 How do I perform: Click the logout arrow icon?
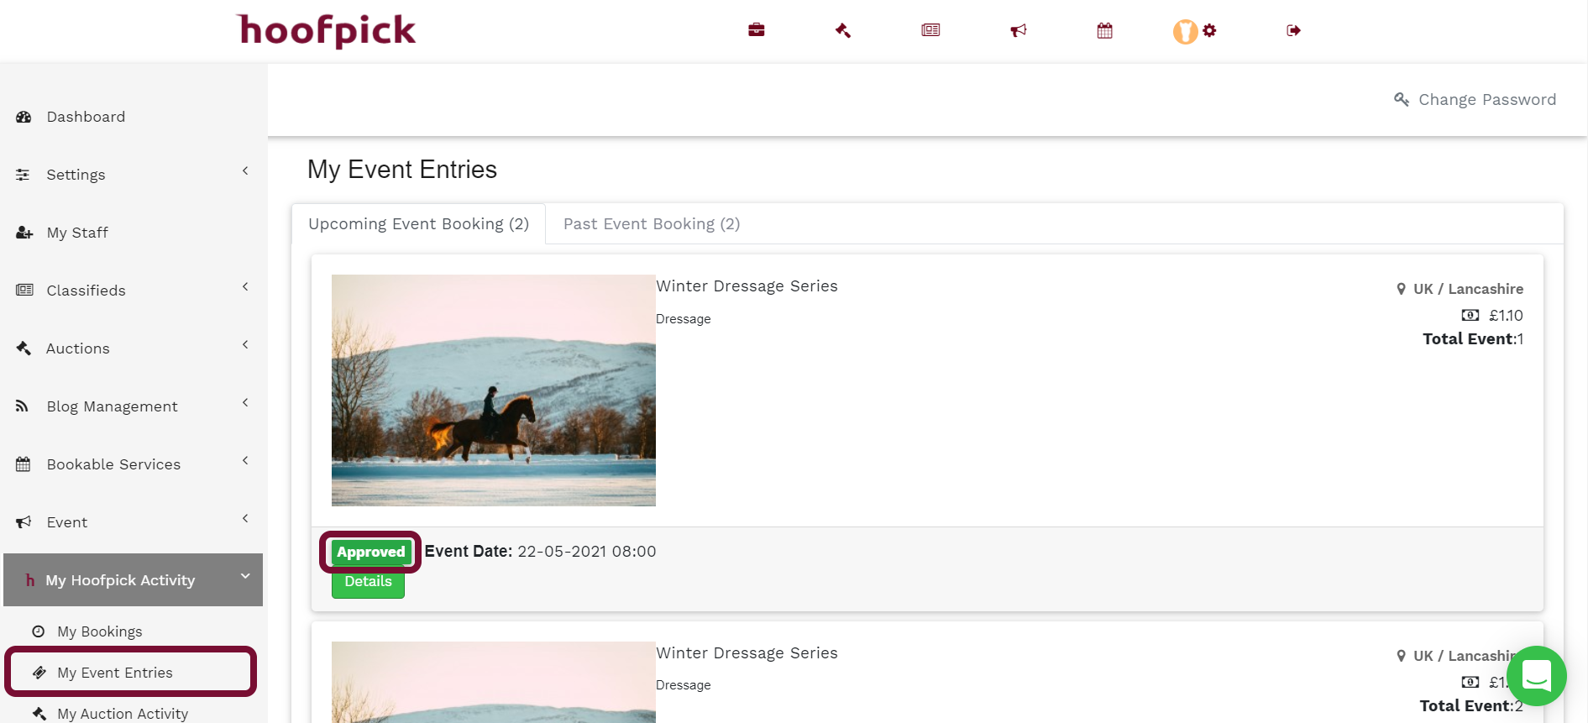coord(1293,30)
